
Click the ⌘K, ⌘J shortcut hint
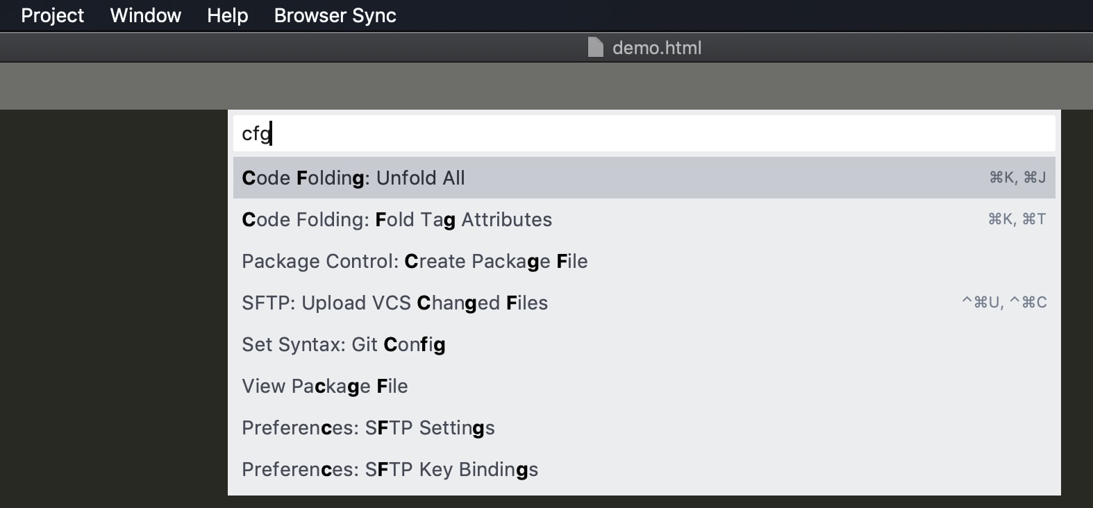[x=1017, y=178]
